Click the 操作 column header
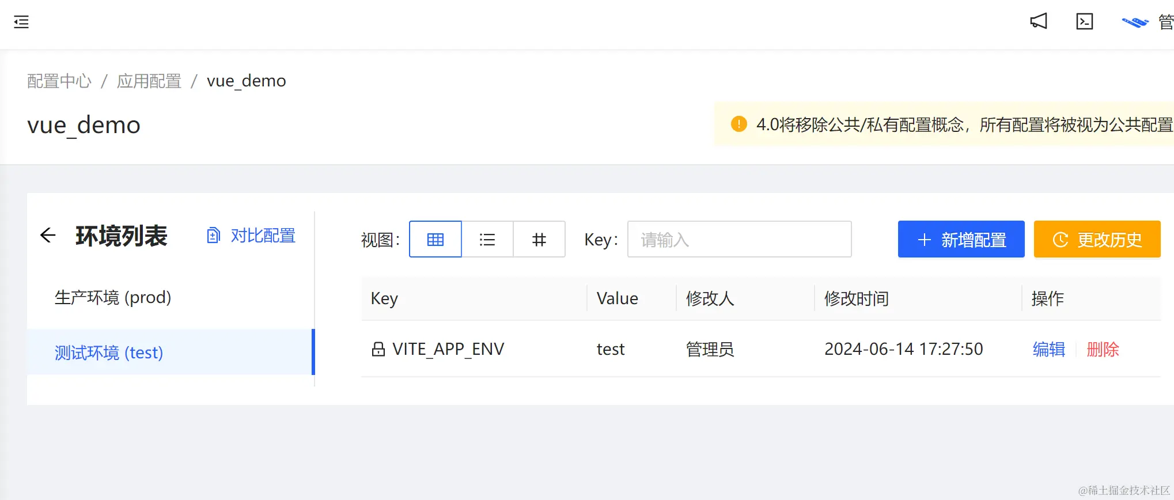The width and height of the screenshot is (1174, 500). [x=1092, y=298]
